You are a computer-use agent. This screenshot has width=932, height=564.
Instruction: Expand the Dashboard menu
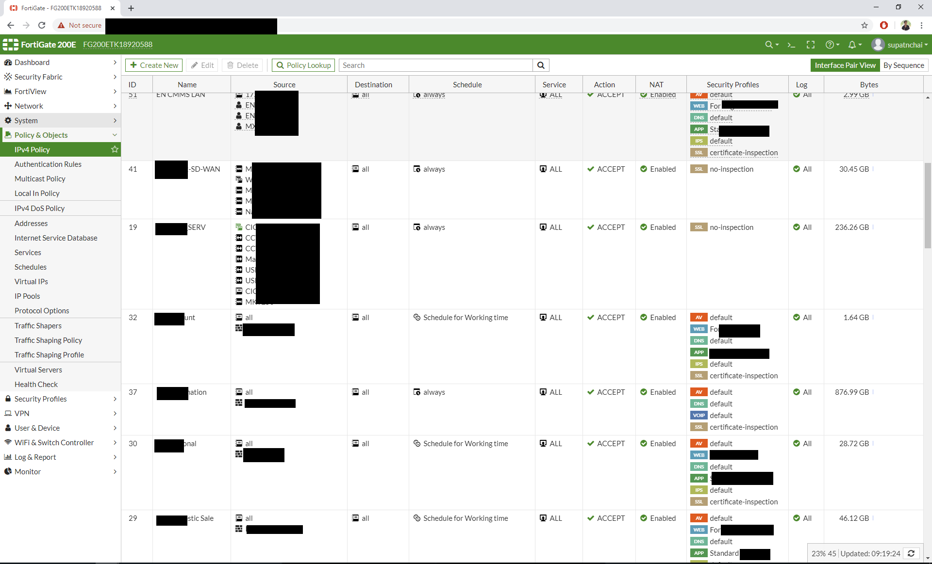(60, 62)
